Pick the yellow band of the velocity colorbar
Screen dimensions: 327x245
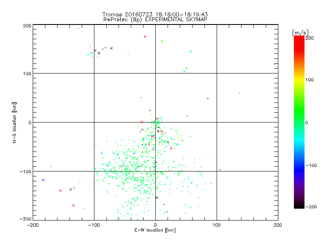point(299,80)
